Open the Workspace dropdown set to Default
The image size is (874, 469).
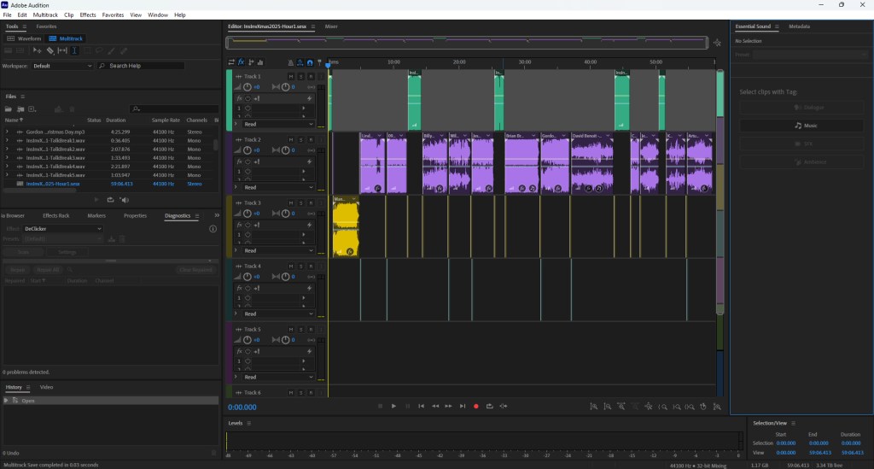(x=64, y=66)
